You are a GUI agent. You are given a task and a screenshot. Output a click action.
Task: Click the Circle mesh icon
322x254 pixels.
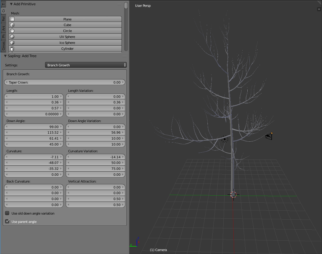(x=12, y=31)
